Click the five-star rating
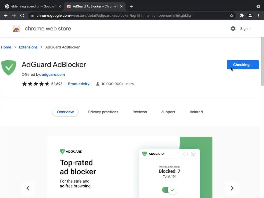 pos(36,84)
